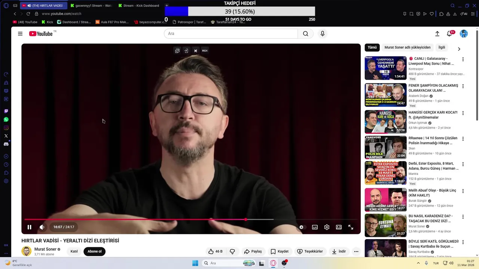Open the Melih Abuaf Olayı video thumbnail
This screenshot has width=479, height=269.
pos(385,200)
